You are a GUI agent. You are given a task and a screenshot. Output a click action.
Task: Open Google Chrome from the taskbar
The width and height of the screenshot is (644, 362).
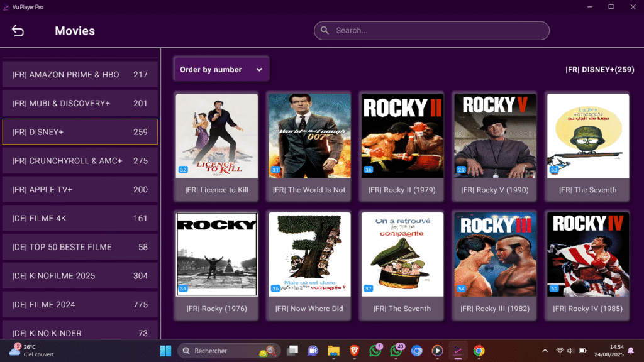[x=479, y=351]
